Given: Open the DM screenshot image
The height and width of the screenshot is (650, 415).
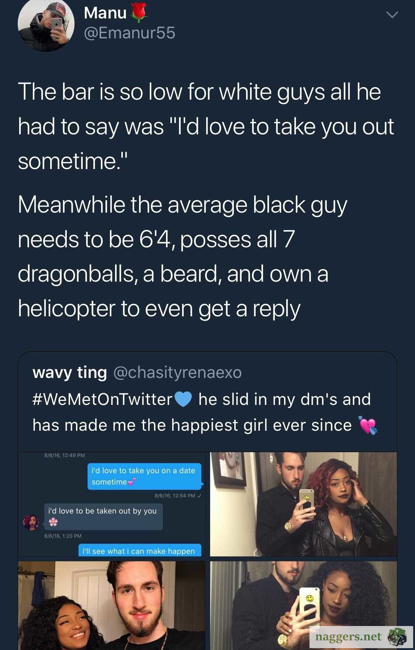Looking at the screenshot, I should (x=112, y=504).
